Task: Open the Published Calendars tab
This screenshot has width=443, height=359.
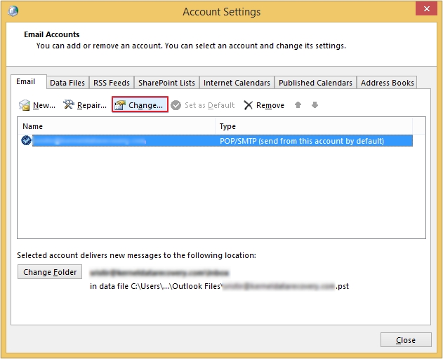Action: point(316,83)
